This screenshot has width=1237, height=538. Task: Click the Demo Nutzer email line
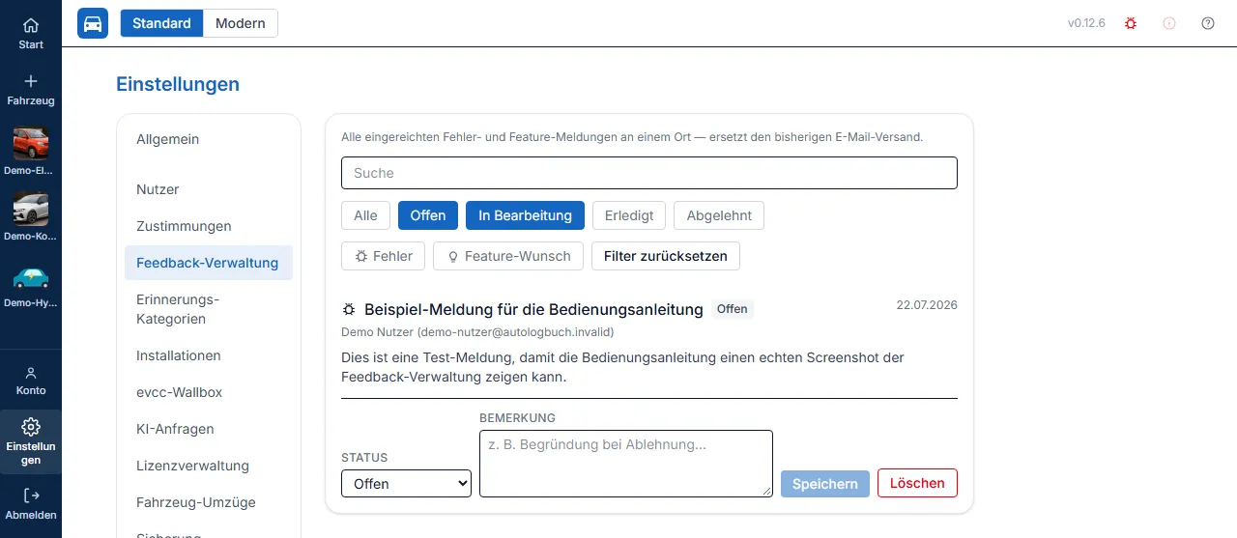[x=477, y=332]
